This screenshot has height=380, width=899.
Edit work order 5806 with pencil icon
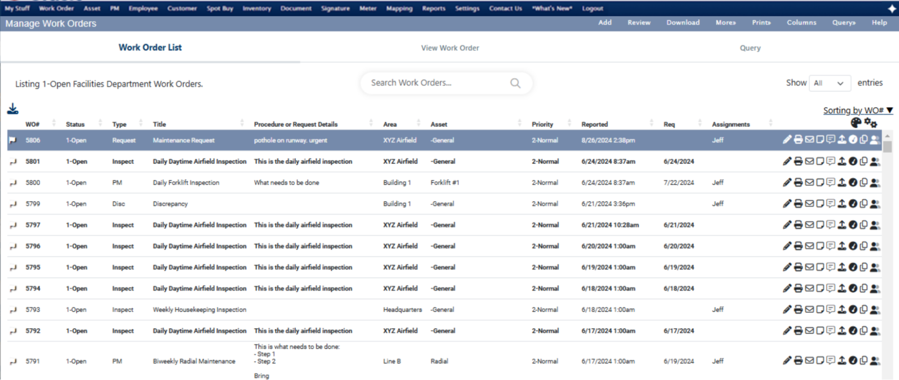(x=787, y=140)
